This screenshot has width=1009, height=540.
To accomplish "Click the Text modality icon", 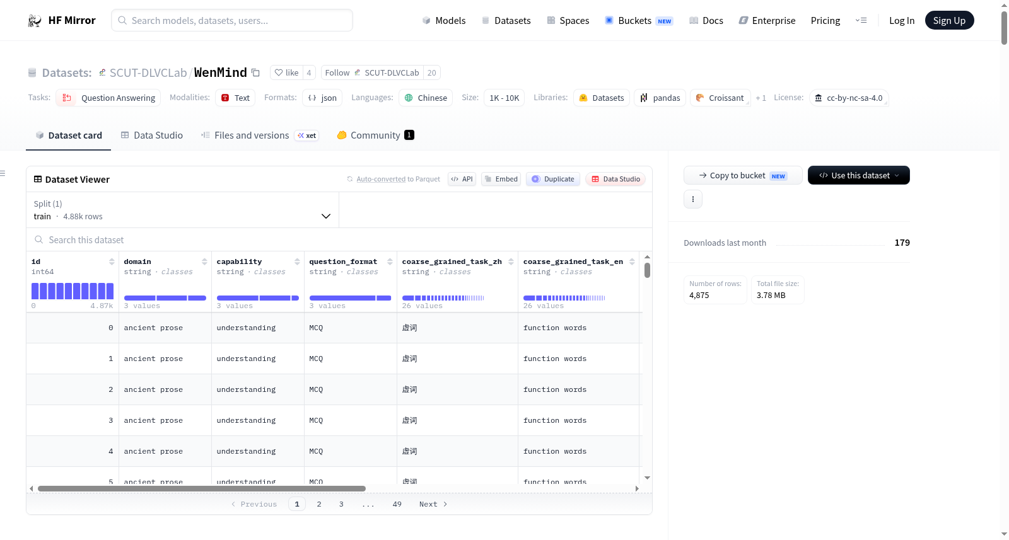I will (x=225, y=98).
